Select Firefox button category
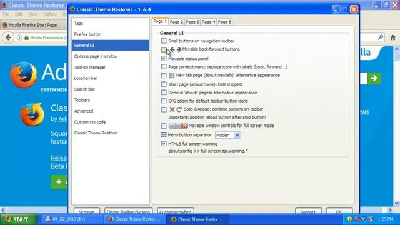The height and width of the screenshot is (225, 400). point(111,34)
